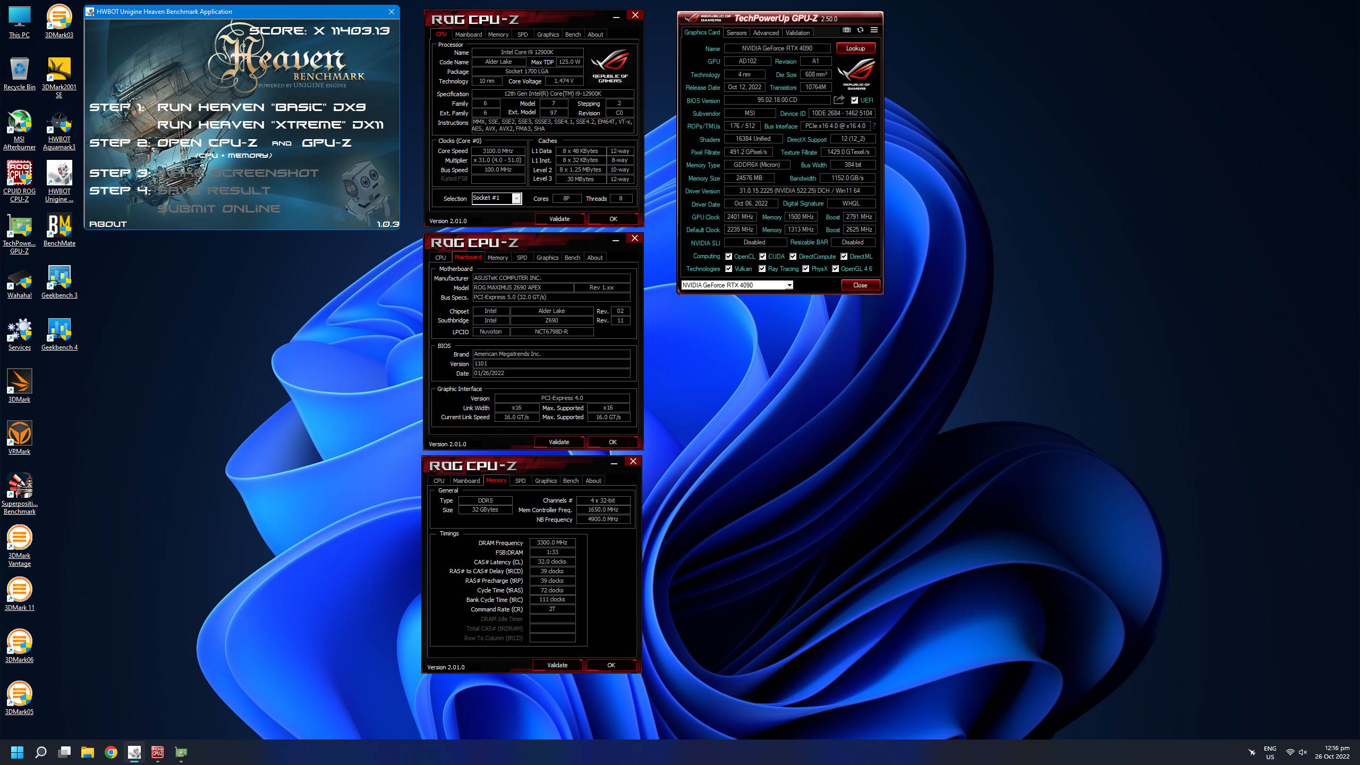Open the Graphics tab in bottom CPU-Z window
The image size is (1360, 765).
click(546, 481)
